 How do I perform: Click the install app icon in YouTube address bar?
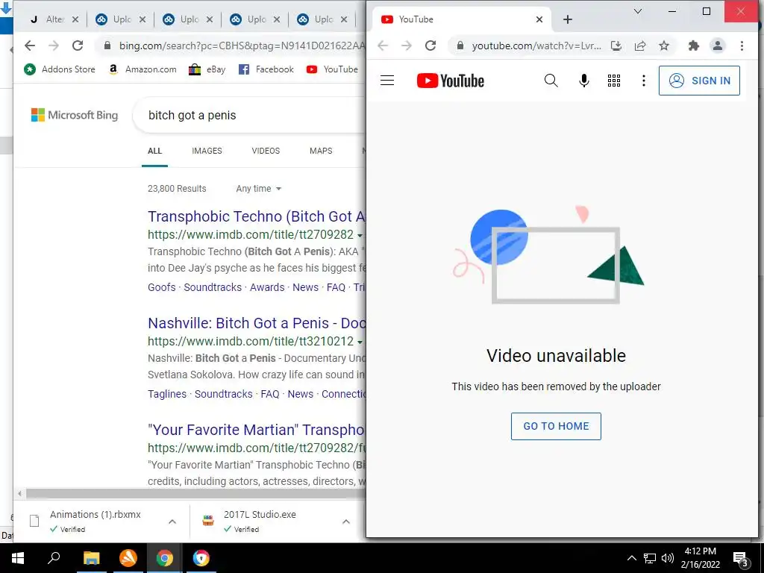[616, 46]
